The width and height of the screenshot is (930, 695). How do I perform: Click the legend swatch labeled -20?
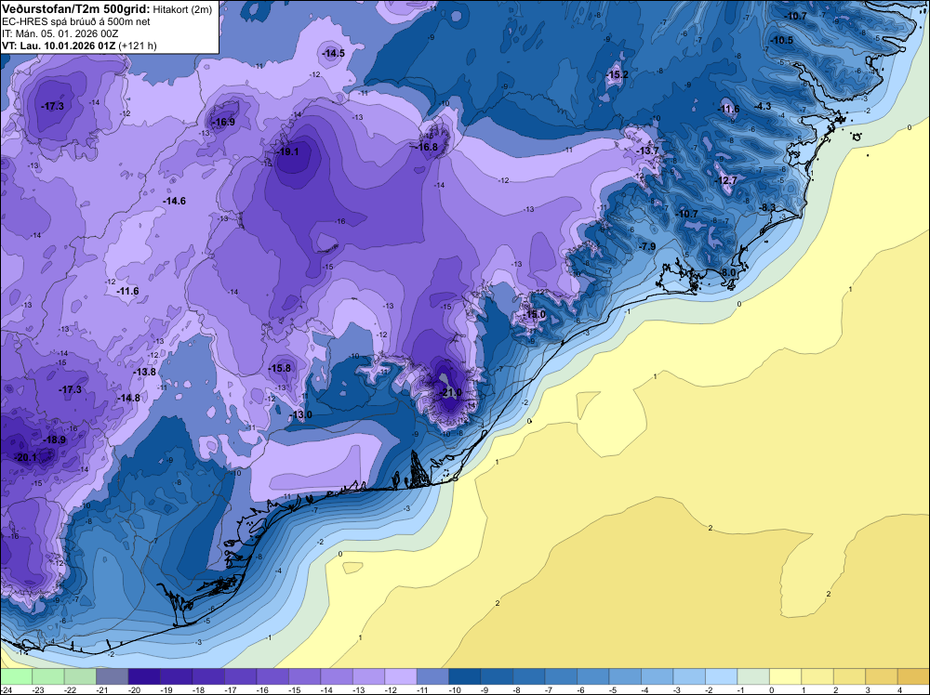tap(144, 676)
